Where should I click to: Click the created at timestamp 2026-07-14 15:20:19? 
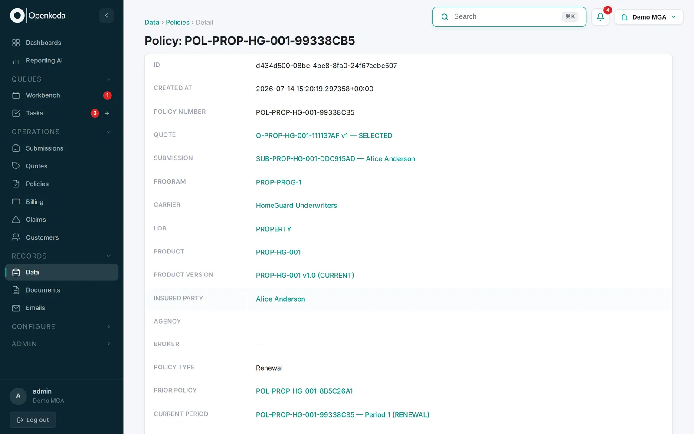click(314, 89)
